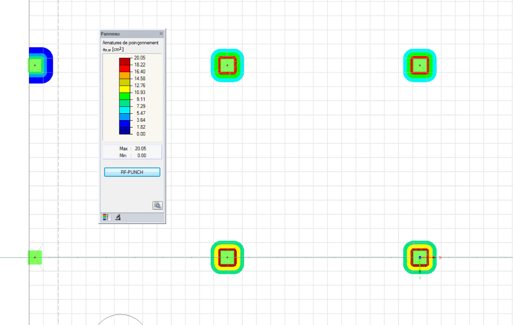The height and width of the screenshot is (325, 513).
Task: Select the medium blue legend swatch
Action: 125,124
